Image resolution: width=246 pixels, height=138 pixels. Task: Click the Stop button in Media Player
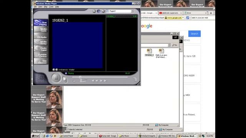pos(65,79)
